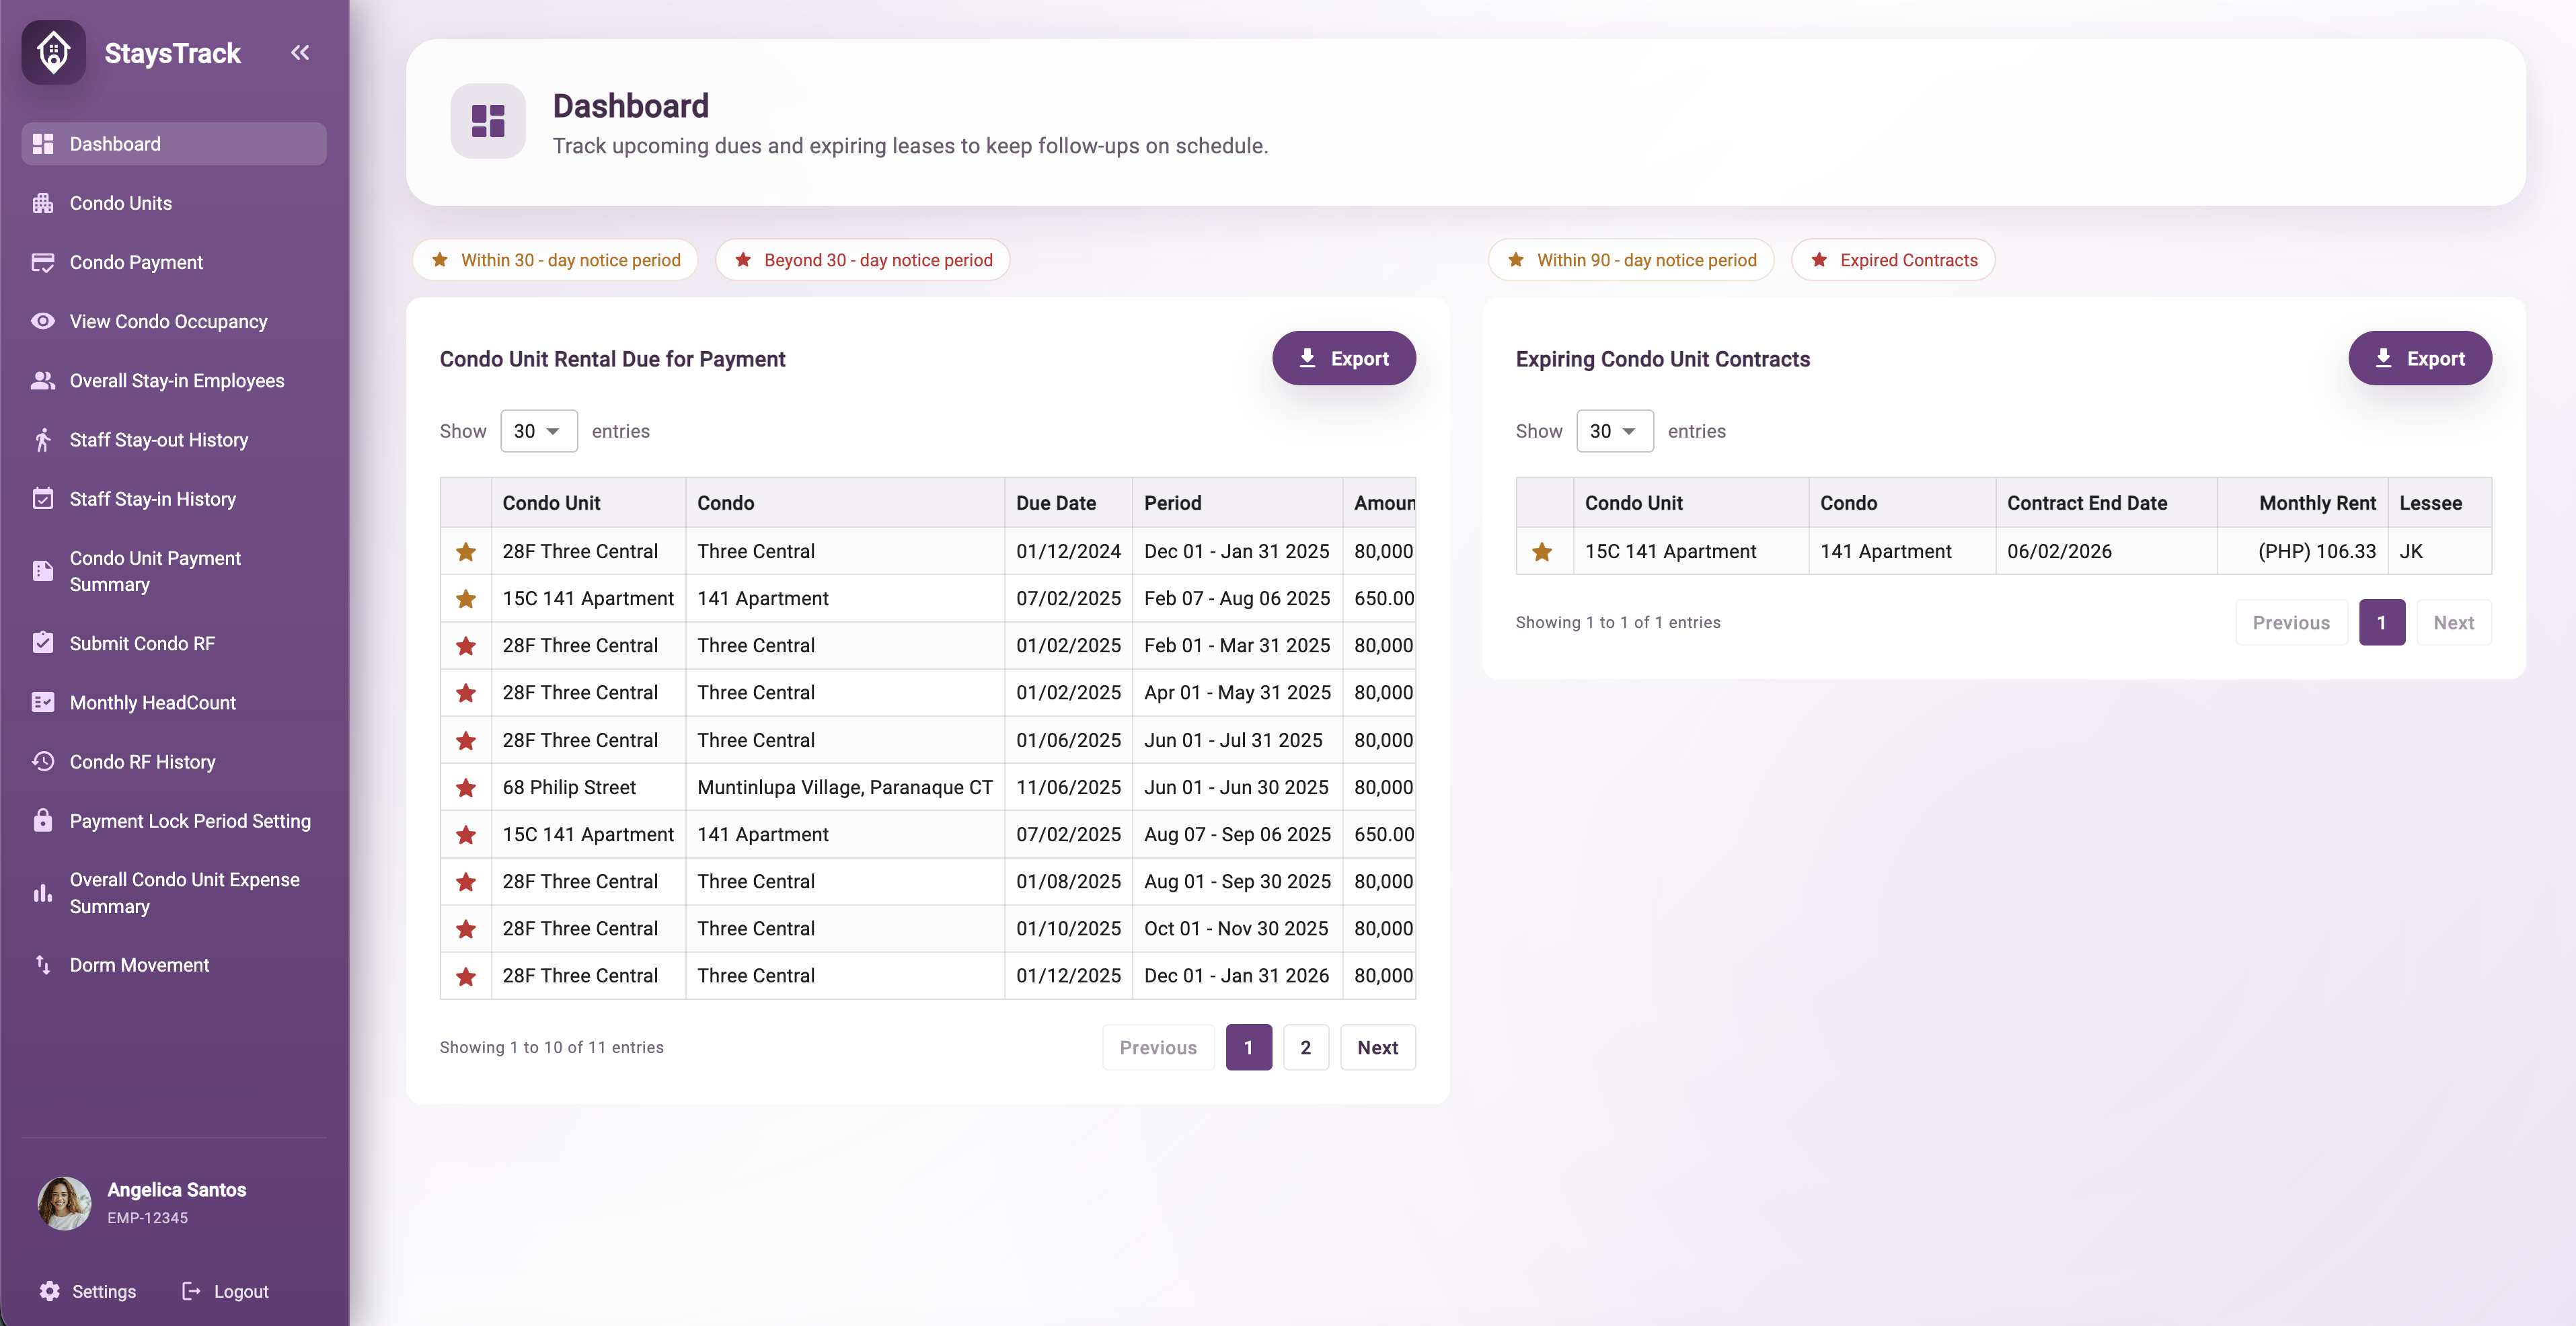Screen dimensions: 2576x1326
Task: Open Payment Lock Period Setting
Action: [174, 821]
